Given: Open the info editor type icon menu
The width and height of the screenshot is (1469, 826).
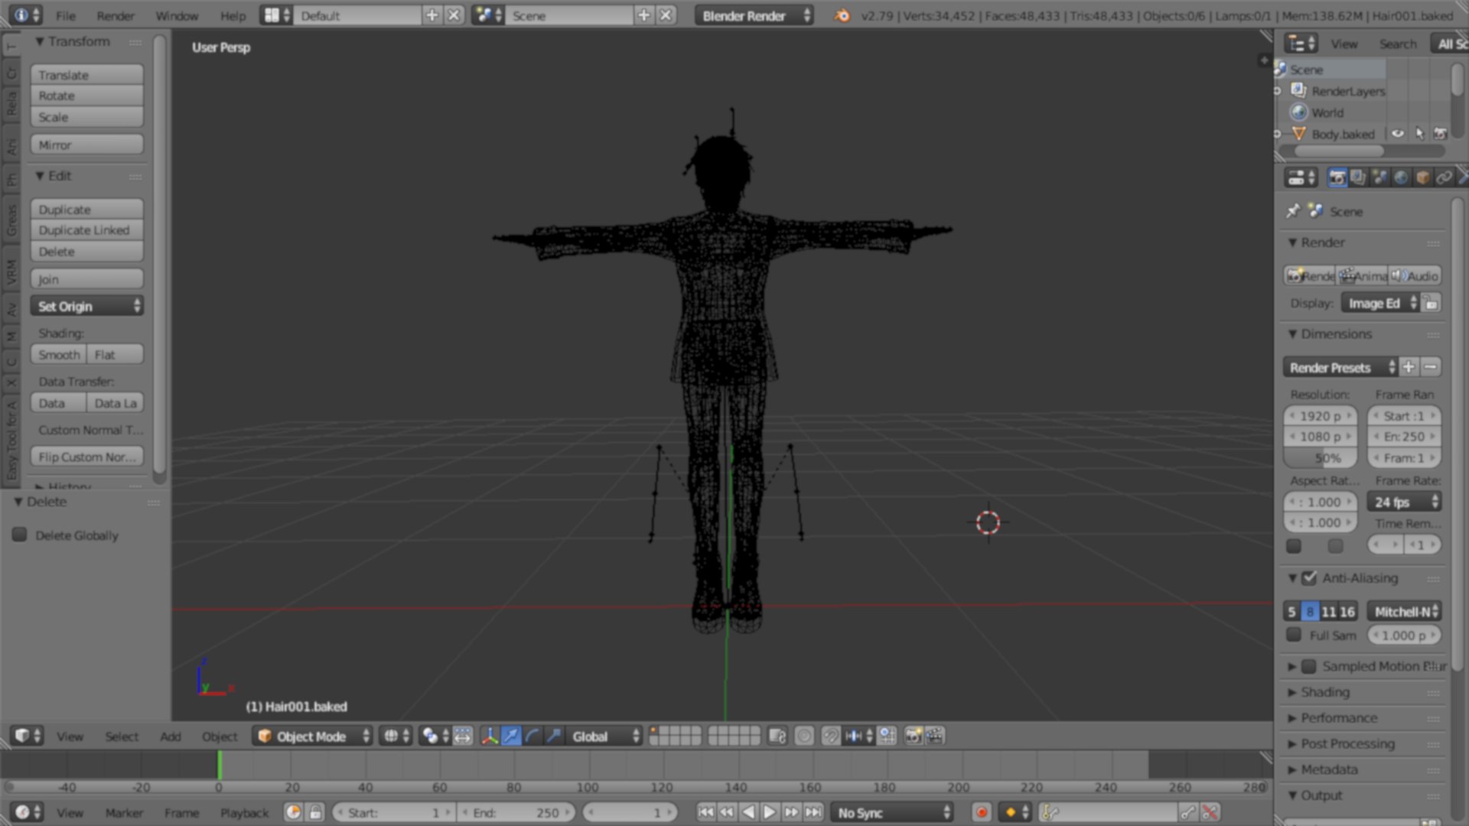Looking at the screenshot, I should 27,15.
